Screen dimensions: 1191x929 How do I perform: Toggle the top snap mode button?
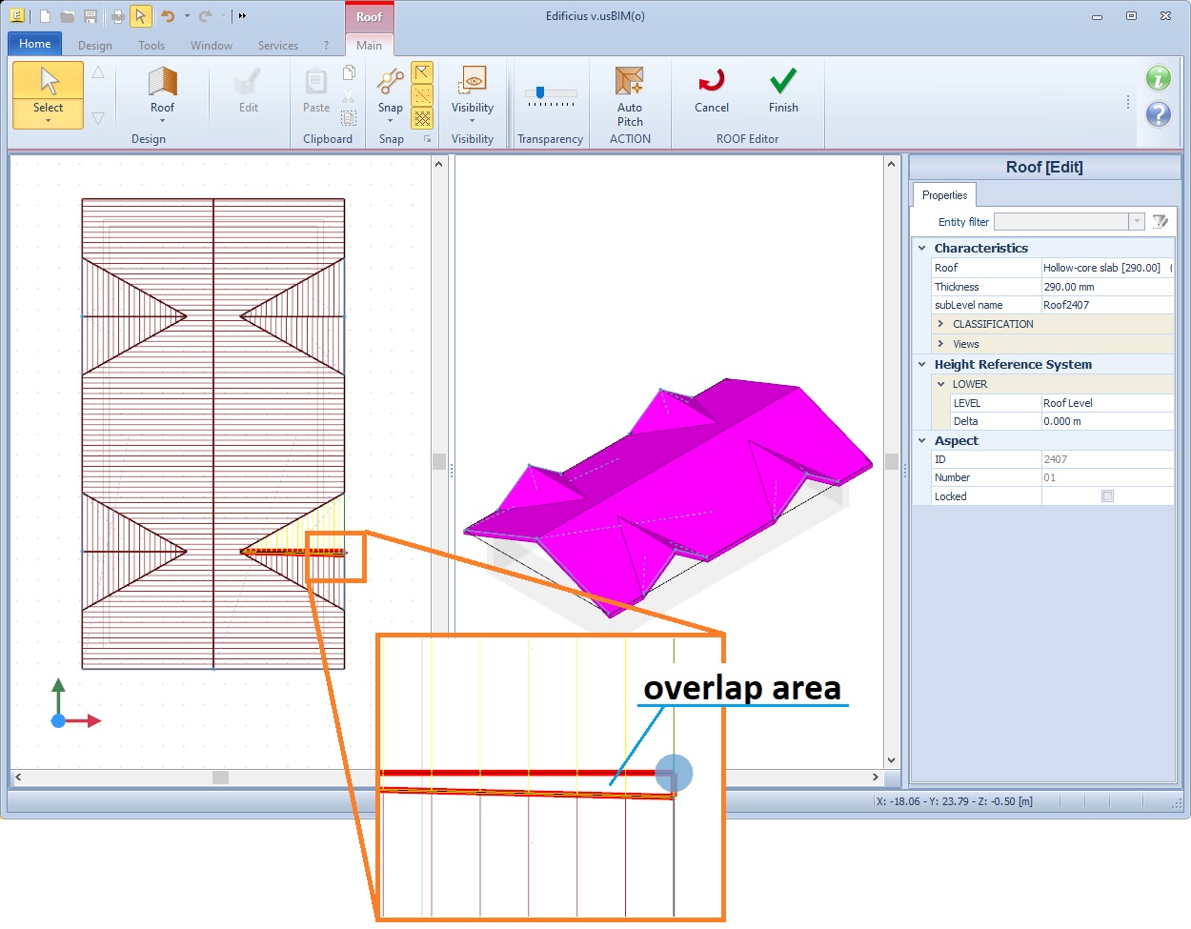(x=422, y=73)
